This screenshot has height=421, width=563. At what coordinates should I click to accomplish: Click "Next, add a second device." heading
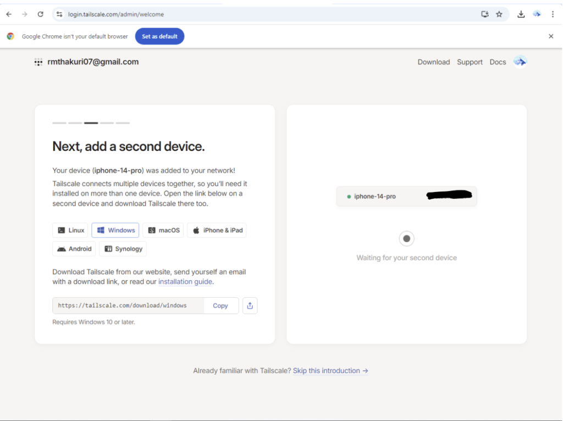click(x=129, y=146)
